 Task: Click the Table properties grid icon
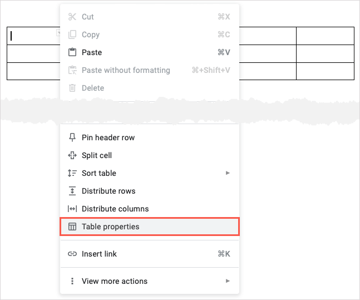(x=72, y=227)
